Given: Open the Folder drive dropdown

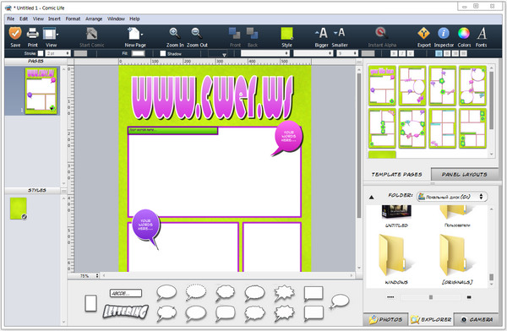Looking at the screenshot, I should [452, 197].
